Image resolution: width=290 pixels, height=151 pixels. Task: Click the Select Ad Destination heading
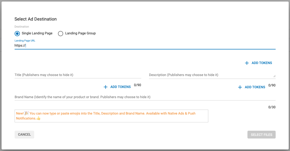(x=35, y=19)
